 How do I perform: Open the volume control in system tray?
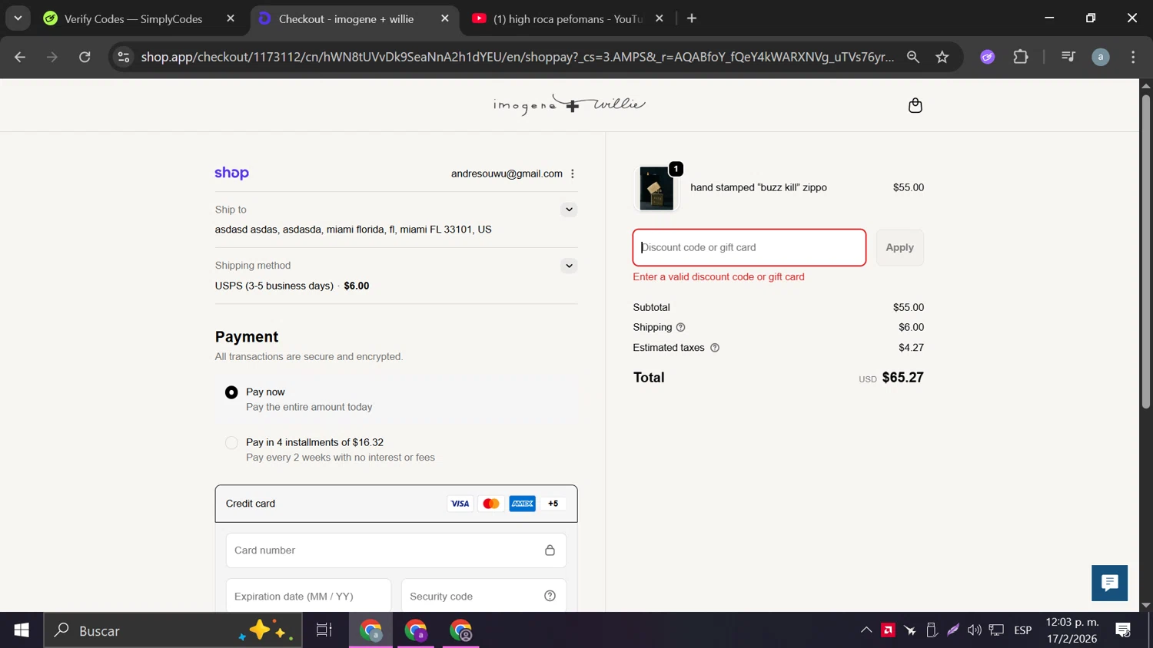[975, 630]
